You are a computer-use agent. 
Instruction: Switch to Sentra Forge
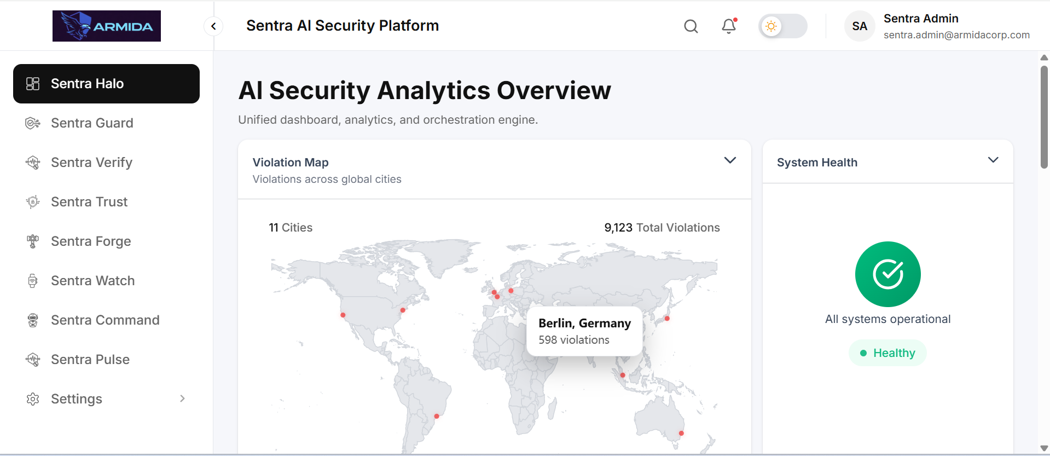click(106, 241)
